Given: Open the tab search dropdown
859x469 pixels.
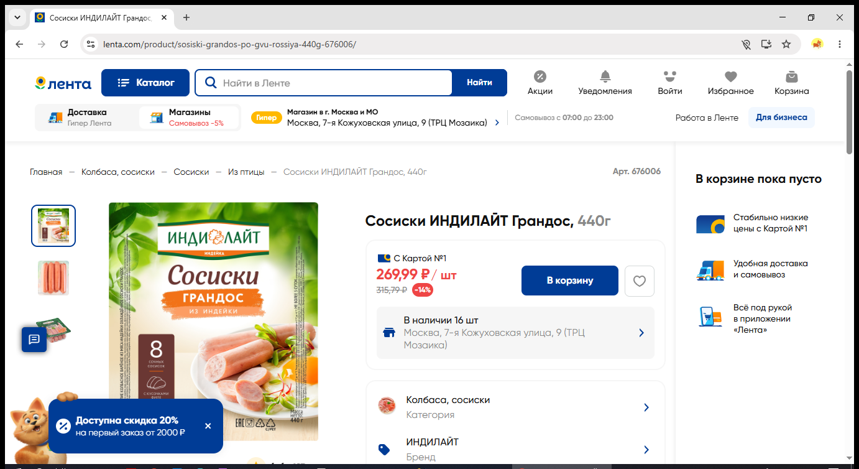Looking at the screenshot, I should coord(16,17).
